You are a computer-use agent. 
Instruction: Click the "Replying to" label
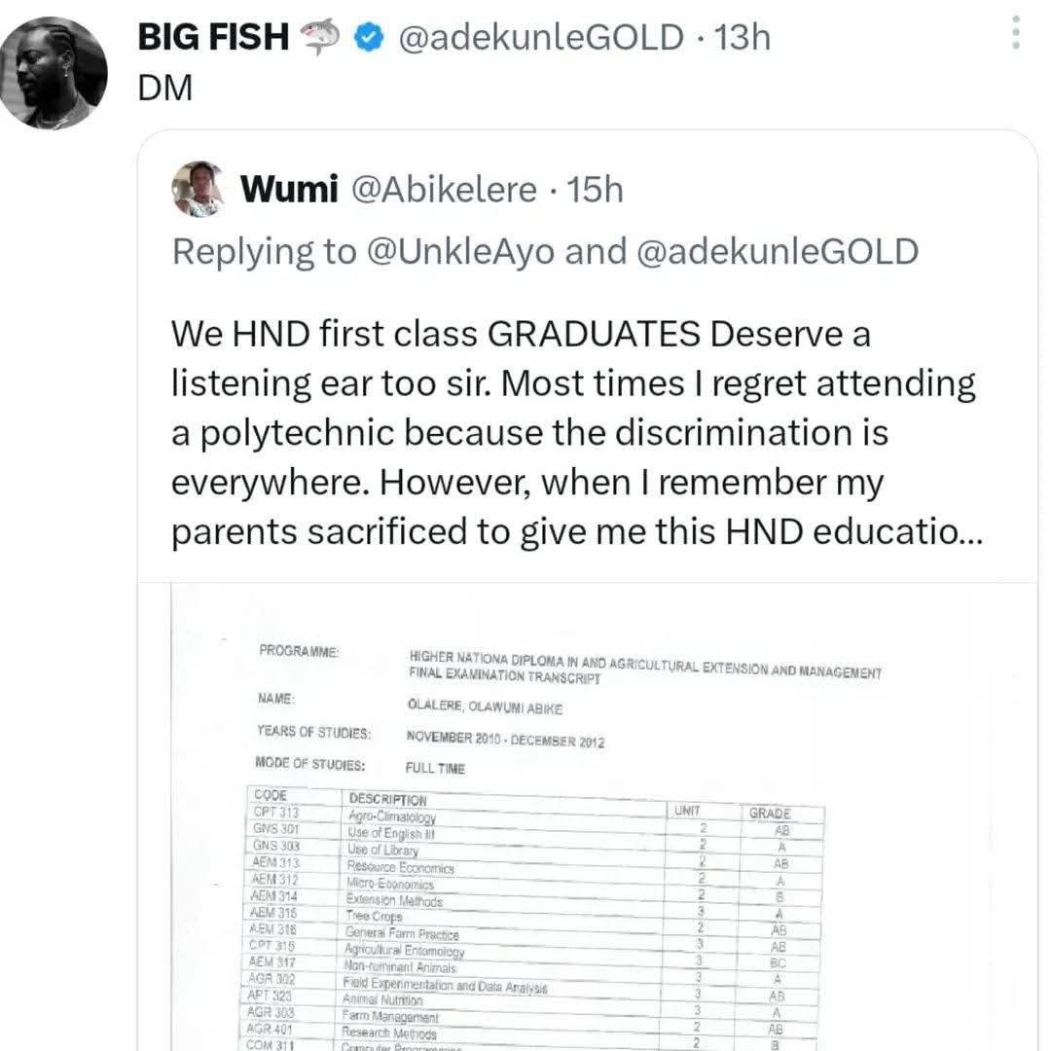tap(265, 251)
